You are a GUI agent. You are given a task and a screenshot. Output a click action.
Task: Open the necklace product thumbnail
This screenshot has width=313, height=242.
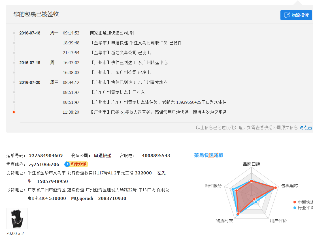[17, 218]
